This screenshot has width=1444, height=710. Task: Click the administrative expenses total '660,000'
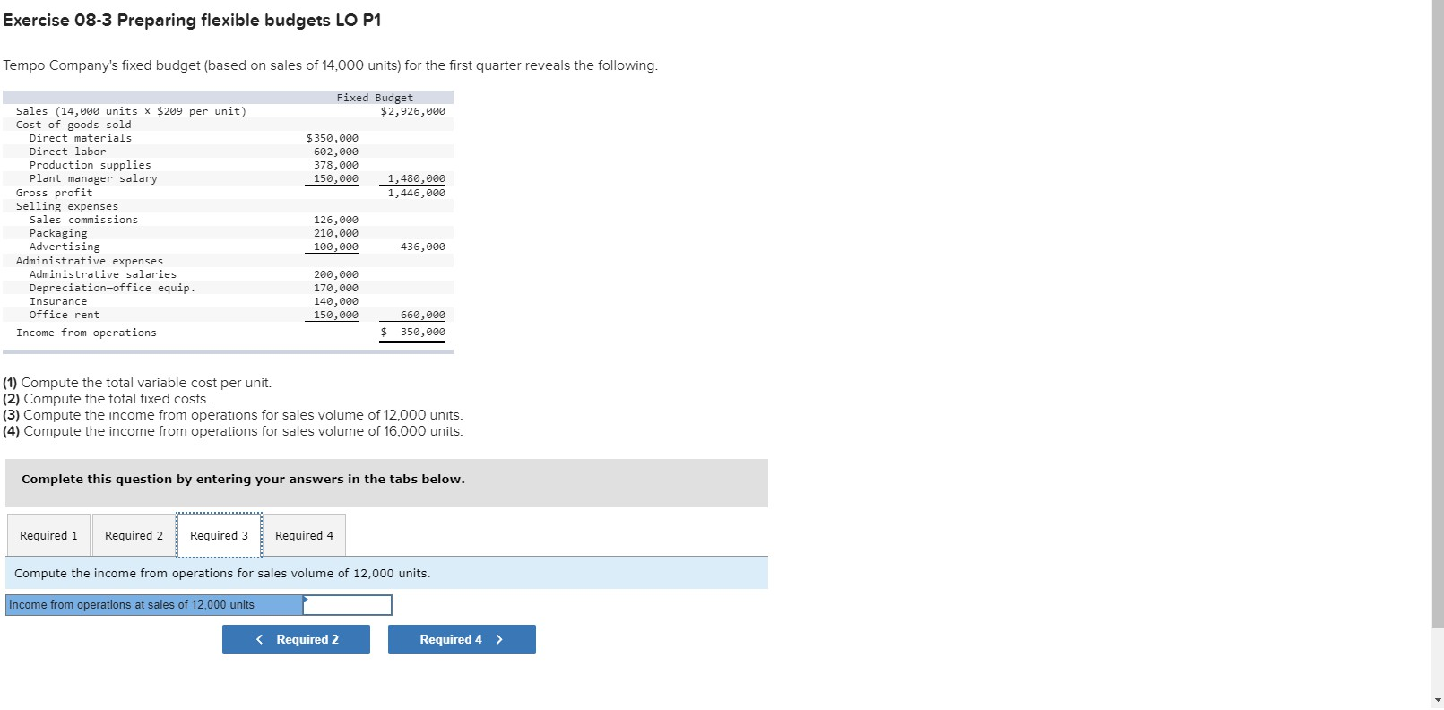(423, 315)
